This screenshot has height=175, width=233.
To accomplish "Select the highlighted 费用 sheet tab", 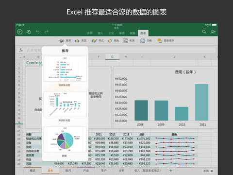I will 50,171.
